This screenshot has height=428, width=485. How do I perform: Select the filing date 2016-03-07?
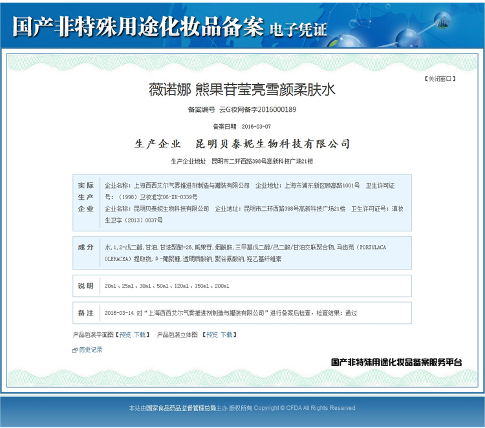[256, 127]
